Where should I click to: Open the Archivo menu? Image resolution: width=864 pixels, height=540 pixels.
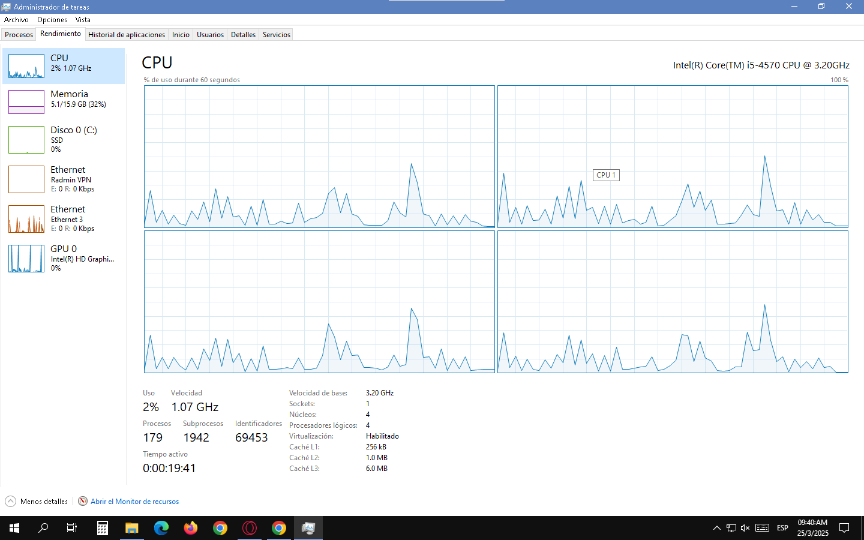[16, 20]
